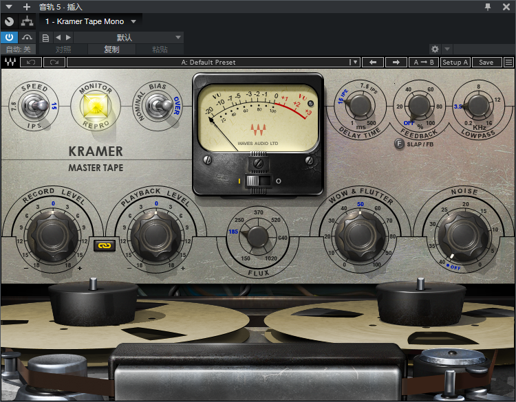Click the left tape reel hub
The image size is (516, 402).
(x=94, y=303)
